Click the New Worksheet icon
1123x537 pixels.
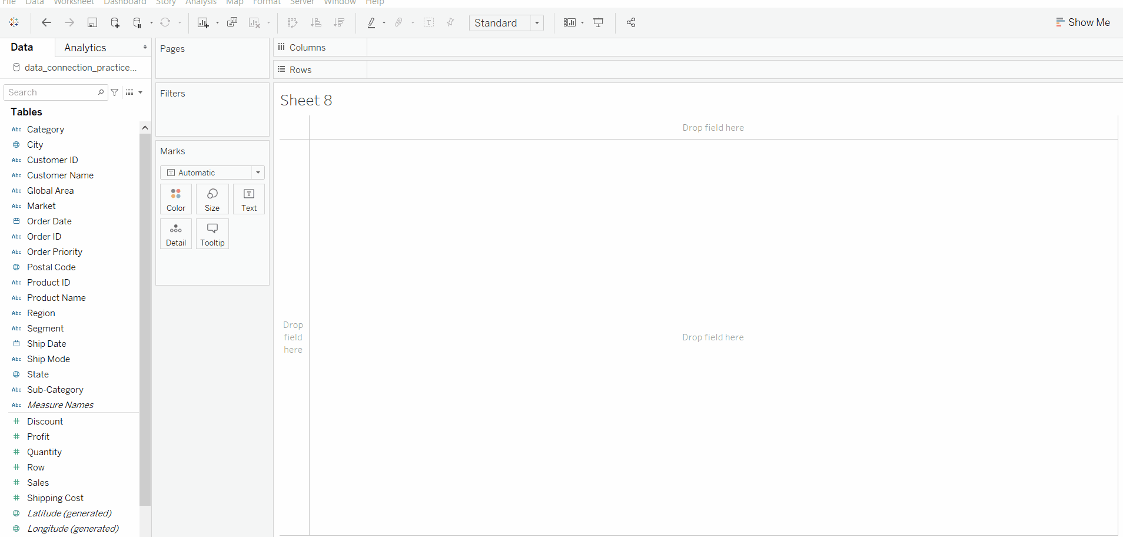coord(203,22)
